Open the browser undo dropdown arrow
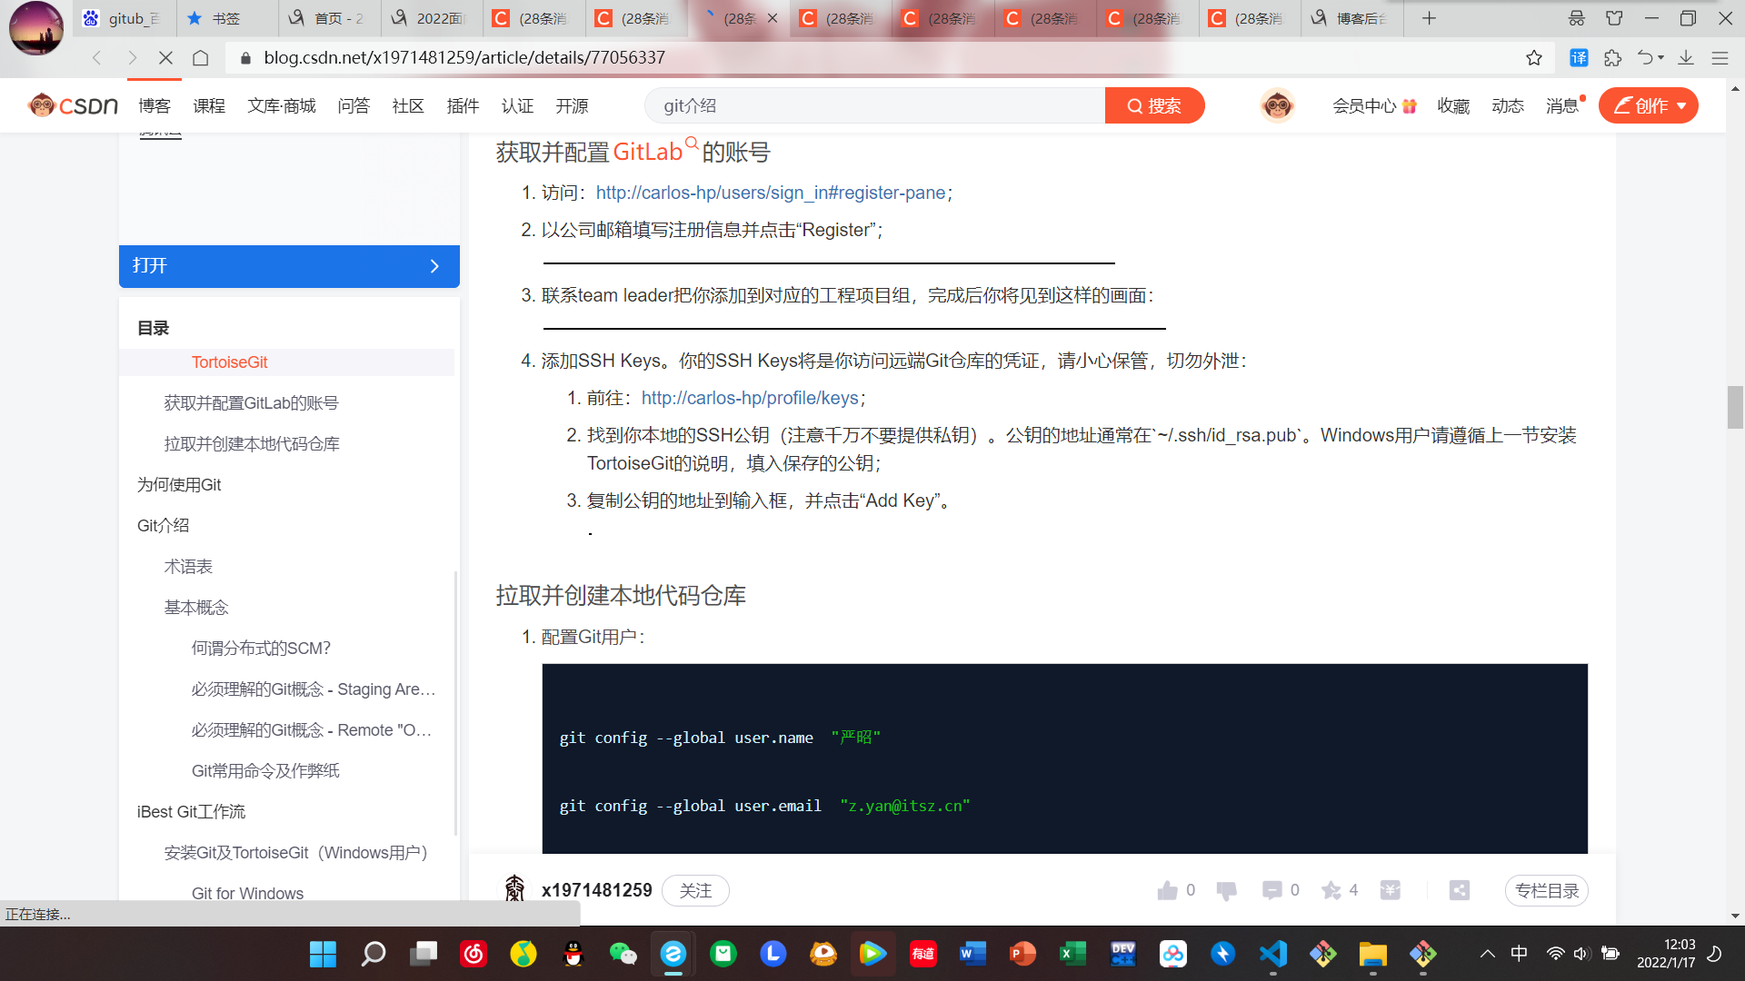1745x981 pixels. (x=1661, y=58)
